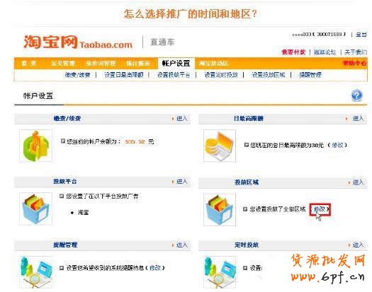Click 修改 next to 投放了全部区域
The width and height of the screenshot is (372, 292).
click(x=320, y=209)
